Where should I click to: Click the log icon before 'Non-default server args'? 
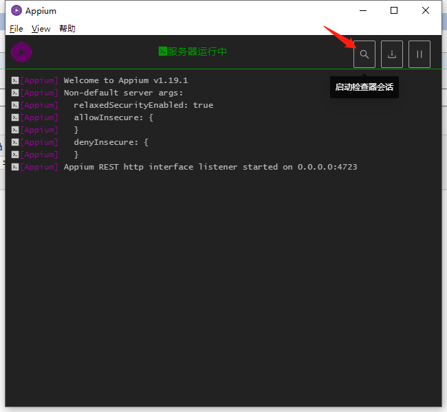pos(15,93)
